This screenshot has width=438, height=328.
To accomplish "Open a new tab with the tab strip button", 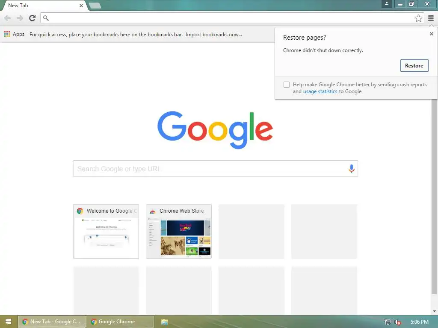I will point(95,5).
